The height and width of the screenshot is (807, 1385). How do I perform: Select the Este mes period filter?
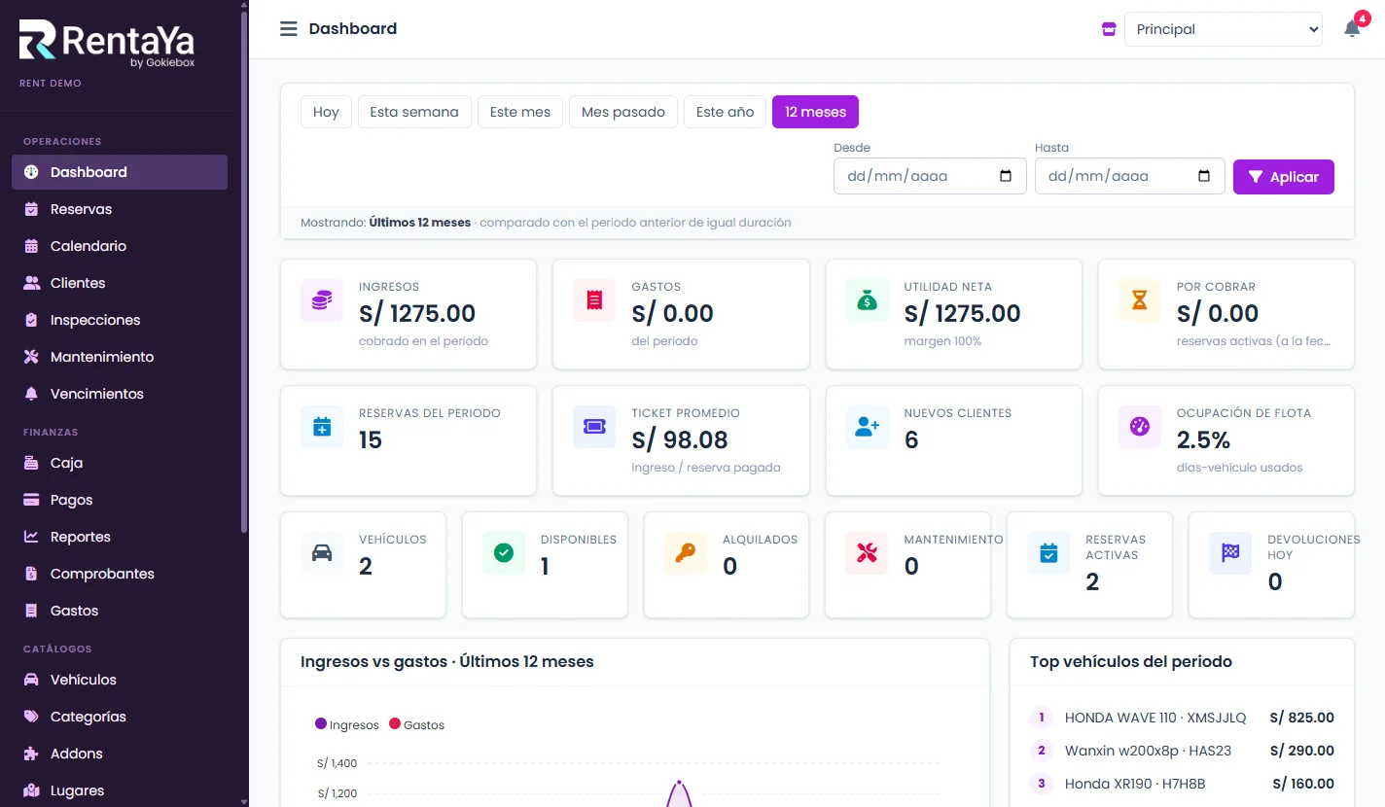pos(520,112)
